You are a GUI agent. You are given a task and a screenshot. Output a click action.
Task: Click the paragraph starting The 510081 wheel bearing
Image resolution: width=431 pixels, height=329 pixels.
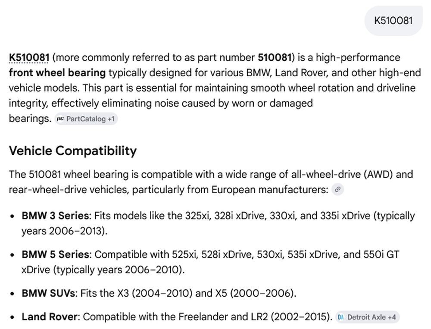(x=211, y=182)
